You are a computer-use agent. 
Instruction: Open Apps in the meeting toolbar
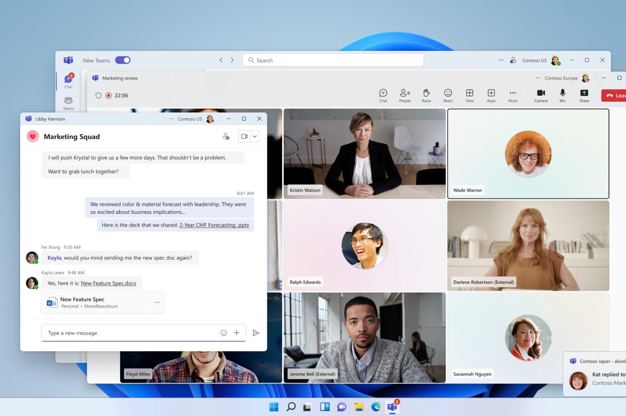pos(491,96)
